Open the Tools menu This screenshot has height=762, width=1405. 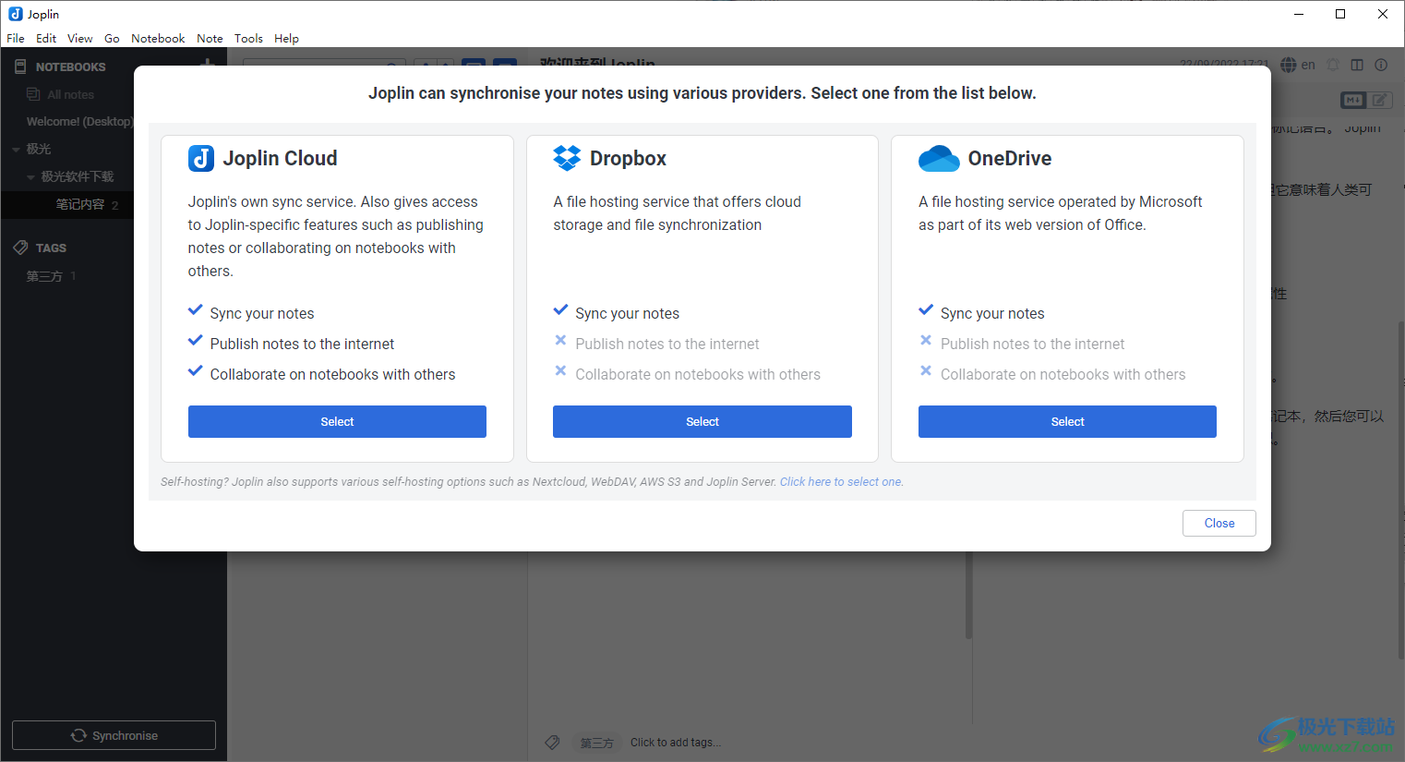248,38
